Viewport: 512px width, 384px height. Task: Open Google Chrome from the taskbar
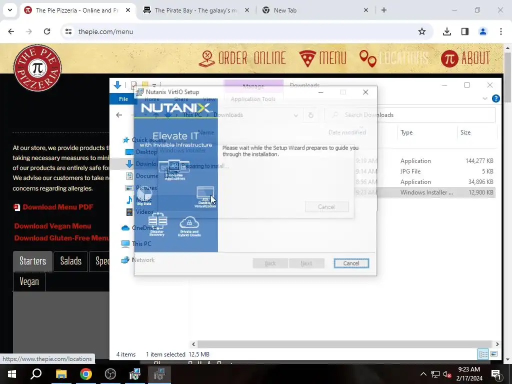click(86, 374)
